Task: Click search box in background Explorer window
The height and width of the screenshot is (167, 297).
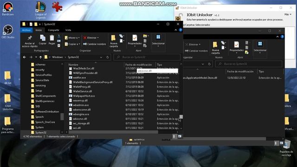Action: pos(249,64)
